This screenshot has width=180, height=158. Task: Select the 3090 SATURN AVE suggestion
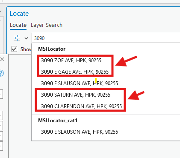tap(76, 95)
